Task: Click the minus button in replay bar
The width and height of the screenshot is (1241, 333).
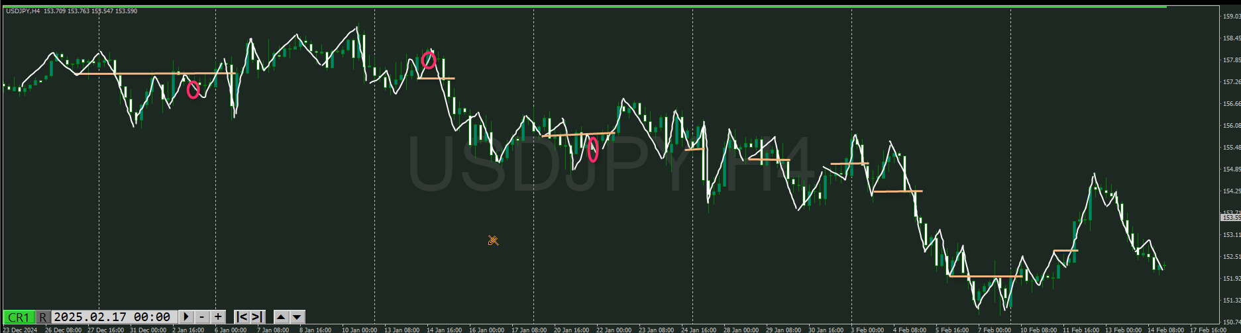Action: point(202,317)
